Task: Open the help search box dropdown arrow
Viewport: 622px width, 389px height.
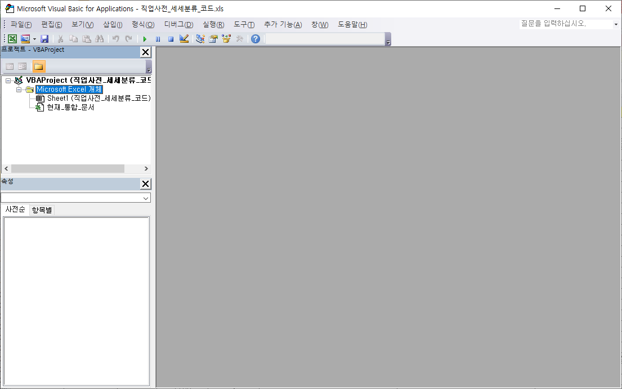Action: tap(616, 24)
